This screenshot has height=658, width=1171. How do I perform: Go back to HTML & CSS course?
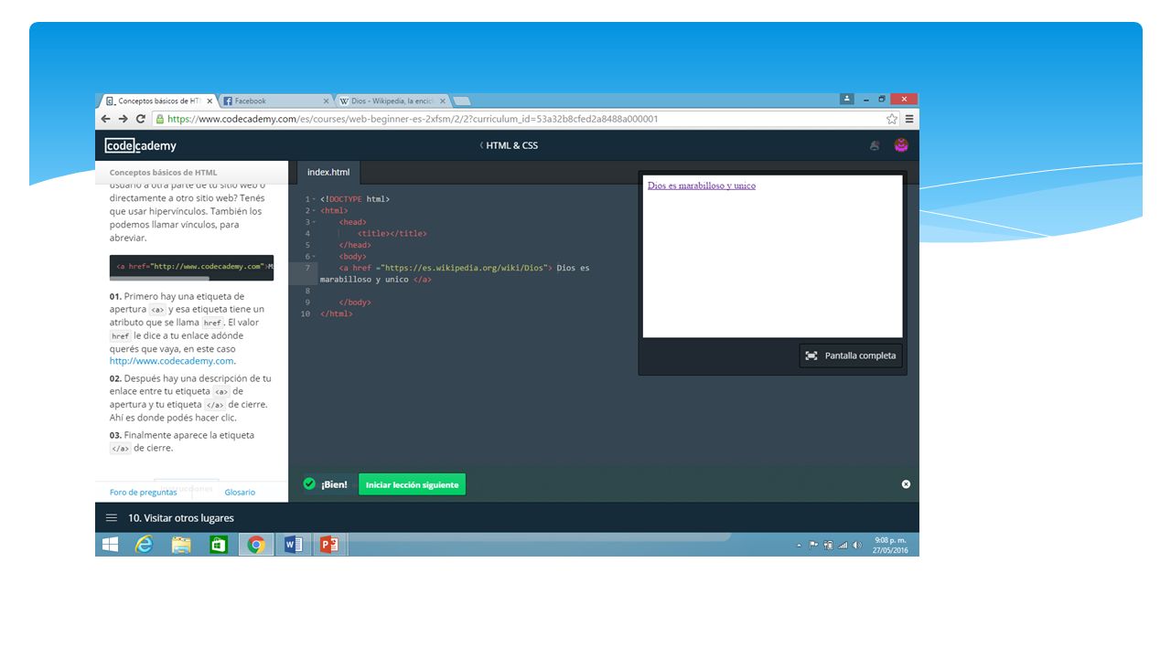pos(509,145)
